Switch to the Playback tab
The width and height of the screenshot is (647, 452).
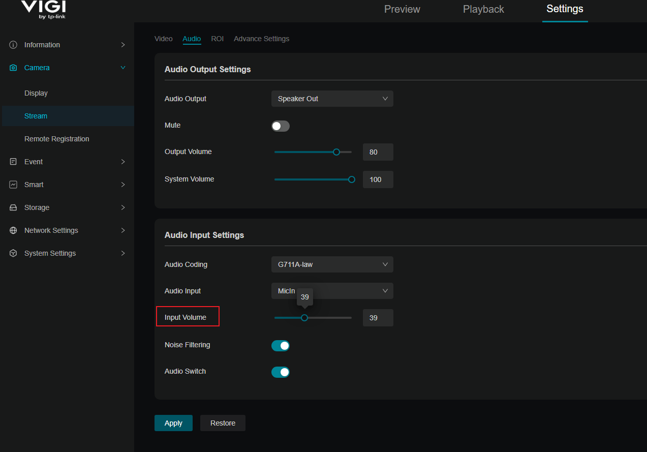pos(483,9)
